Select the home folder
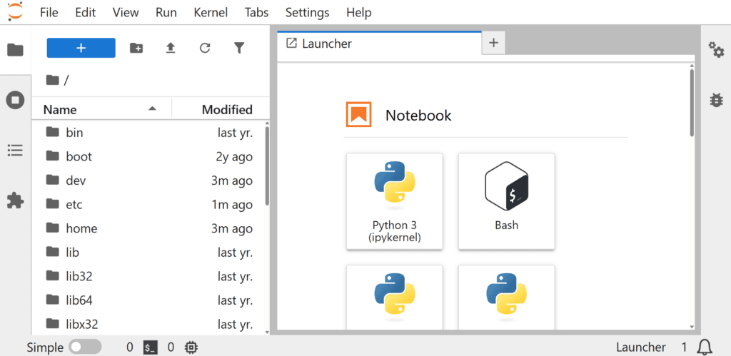731x356 pixels. 149,228
